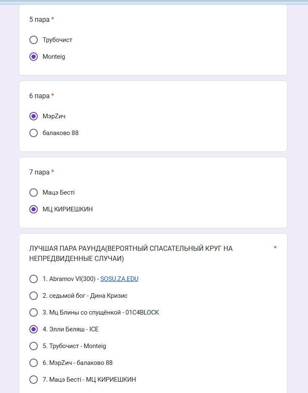Choose МэрZич in 6 пара
This screenshot has height=393, width=308.
coord(34,116)
